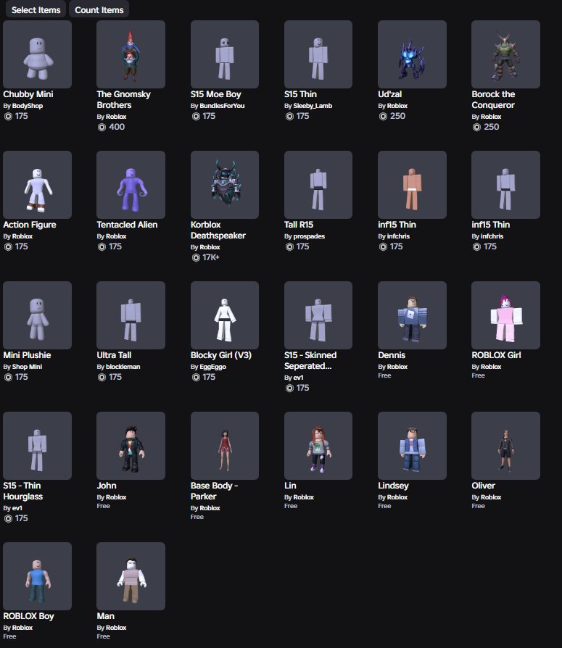Open the Tentacled Alien title link
562x648 pixels.
(127, 225)
